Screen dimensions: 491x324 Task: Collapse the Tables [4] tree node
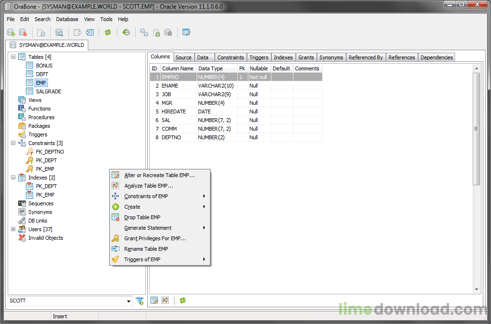pos(13,57)
